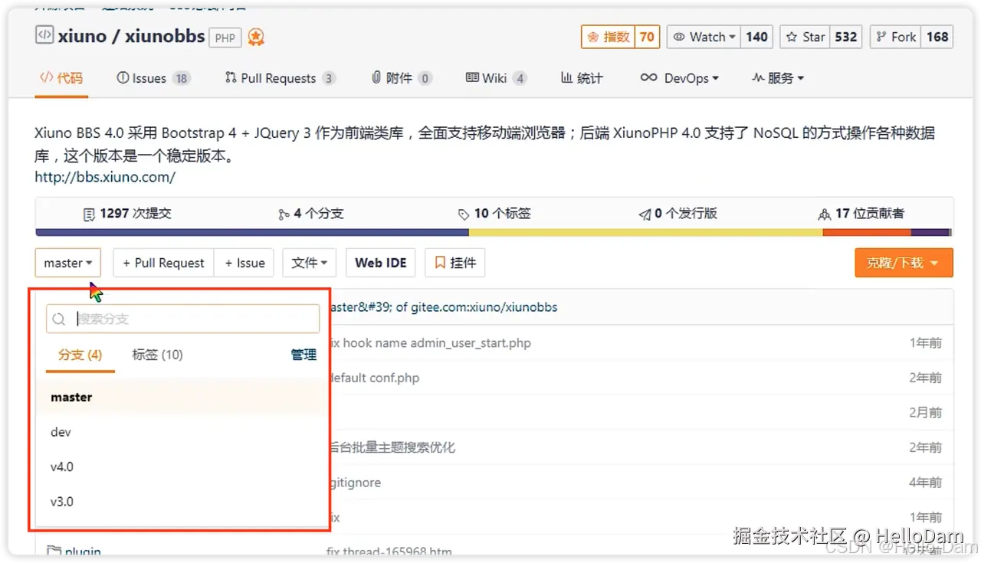This screenshot has height=563, width=981.
Task: Select the master branch
Action: tap(182, 397)
